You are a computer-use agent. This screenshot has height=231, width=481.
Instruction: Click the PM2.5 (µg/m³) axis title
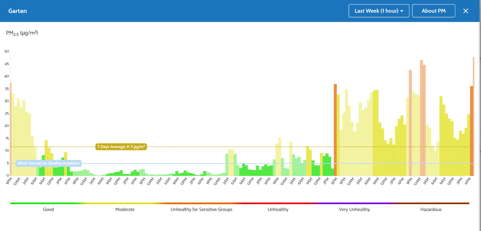(22, 33)
